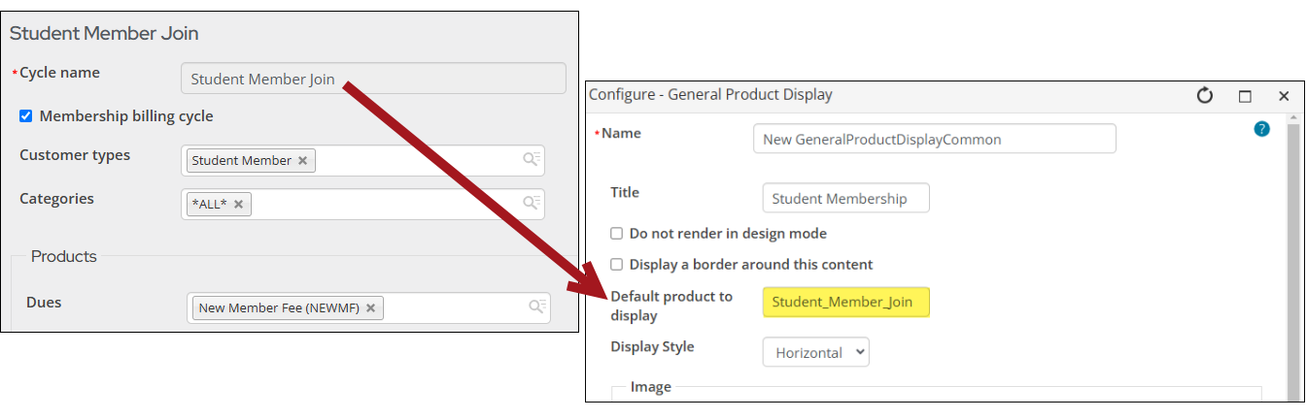Remove the Student Member customer type tag

303,161
